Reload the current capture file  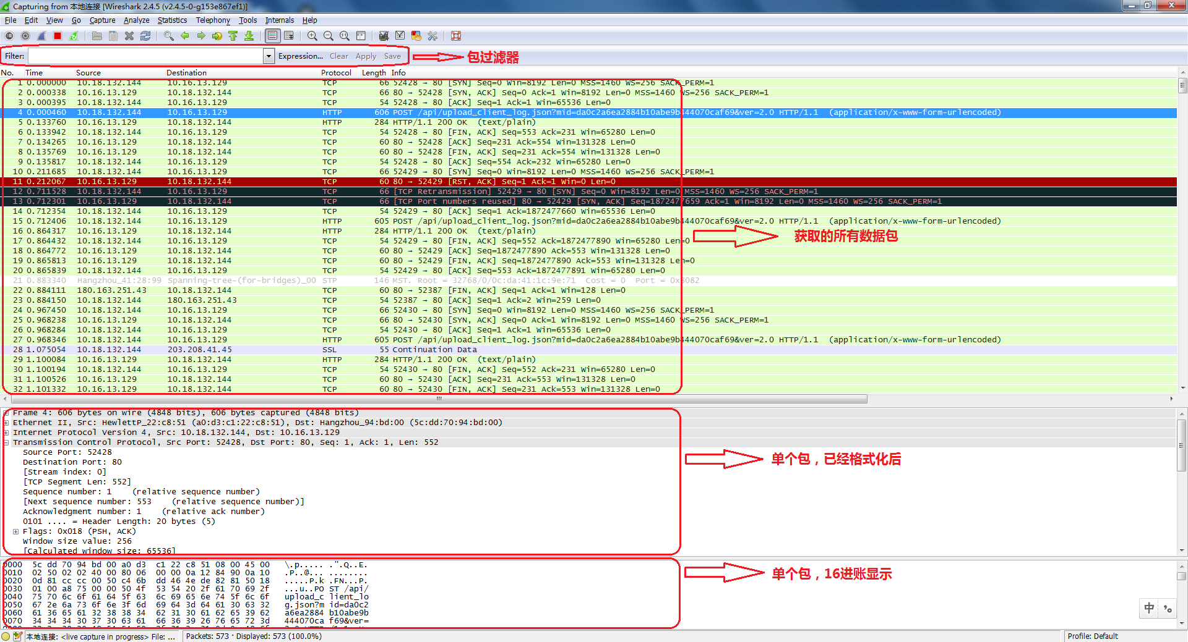[x=145, y=36]
